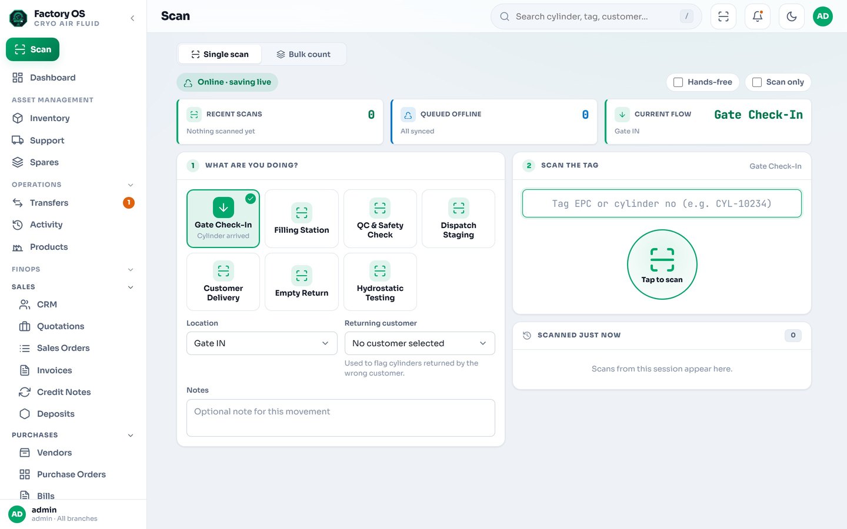Enable the Hands-free checkbox
The width and height of the screenshot is (847, 529).
click(678, 82)
